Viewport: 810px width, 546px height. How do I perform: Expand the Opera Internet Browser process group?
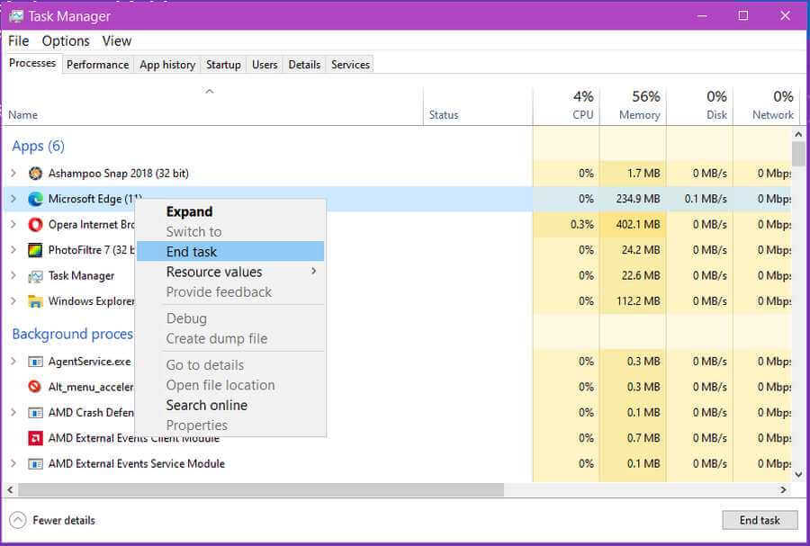pyautogui.click(x=13, y=225)
